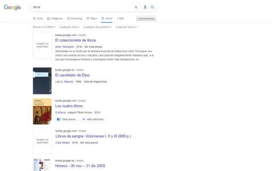Open the Imágenes search tab
The height and width of the screenshot is (171, 272).
(55, 19)
